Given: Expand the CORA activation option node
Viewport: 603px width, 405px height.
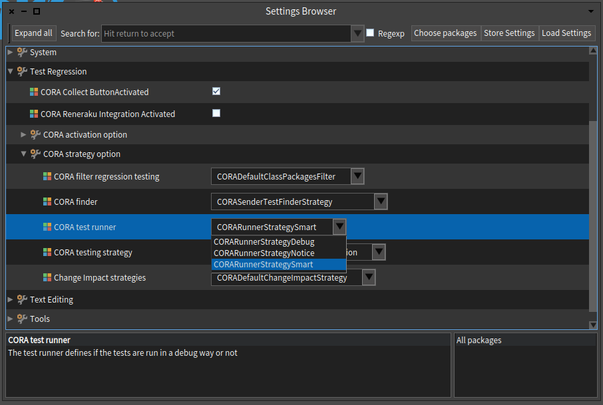Looking at the screenshot, I should (x=23, y=134).
